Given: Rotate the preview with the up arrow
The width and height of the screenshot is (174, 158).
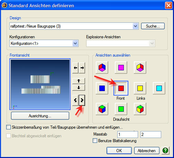Looking at the screenshot, I should (x=79, y=81).
